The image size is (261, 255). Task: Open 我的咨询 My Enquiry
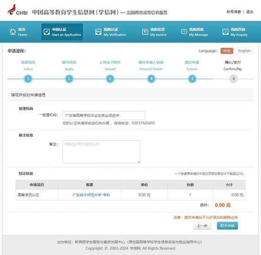(235, 32)
